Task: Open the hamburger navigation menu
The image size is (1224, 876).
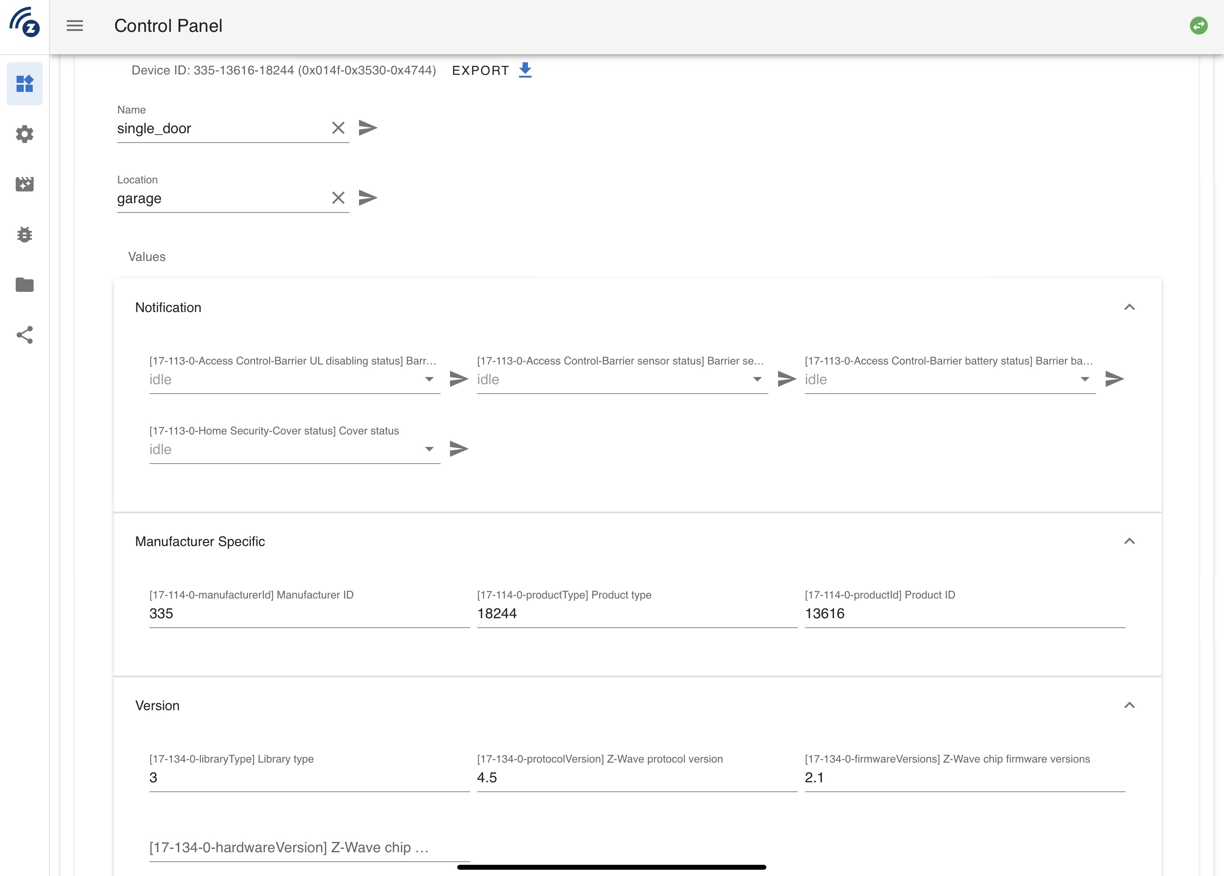Action: [x=74, y=26]
